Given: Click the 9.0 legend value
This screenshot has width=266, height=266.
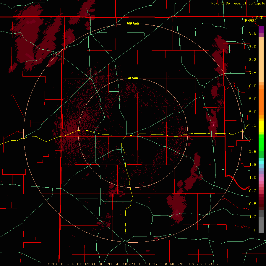Looking at the screenshot, I should coord(253,46).
